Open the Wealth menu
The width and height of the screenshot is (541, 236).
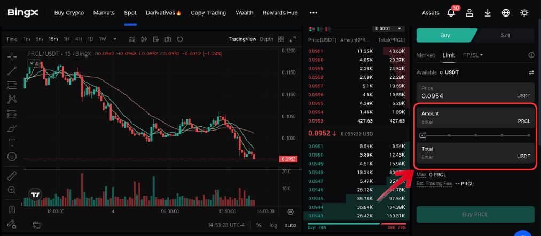click(x=245, y=13)
